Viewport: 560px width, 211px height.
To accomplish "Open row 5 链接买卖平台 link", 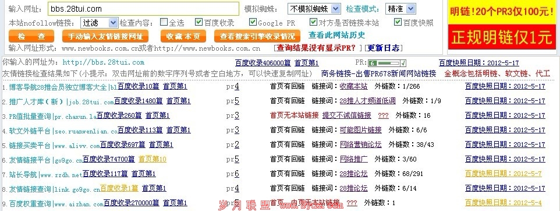I will (x=54, y=146).
